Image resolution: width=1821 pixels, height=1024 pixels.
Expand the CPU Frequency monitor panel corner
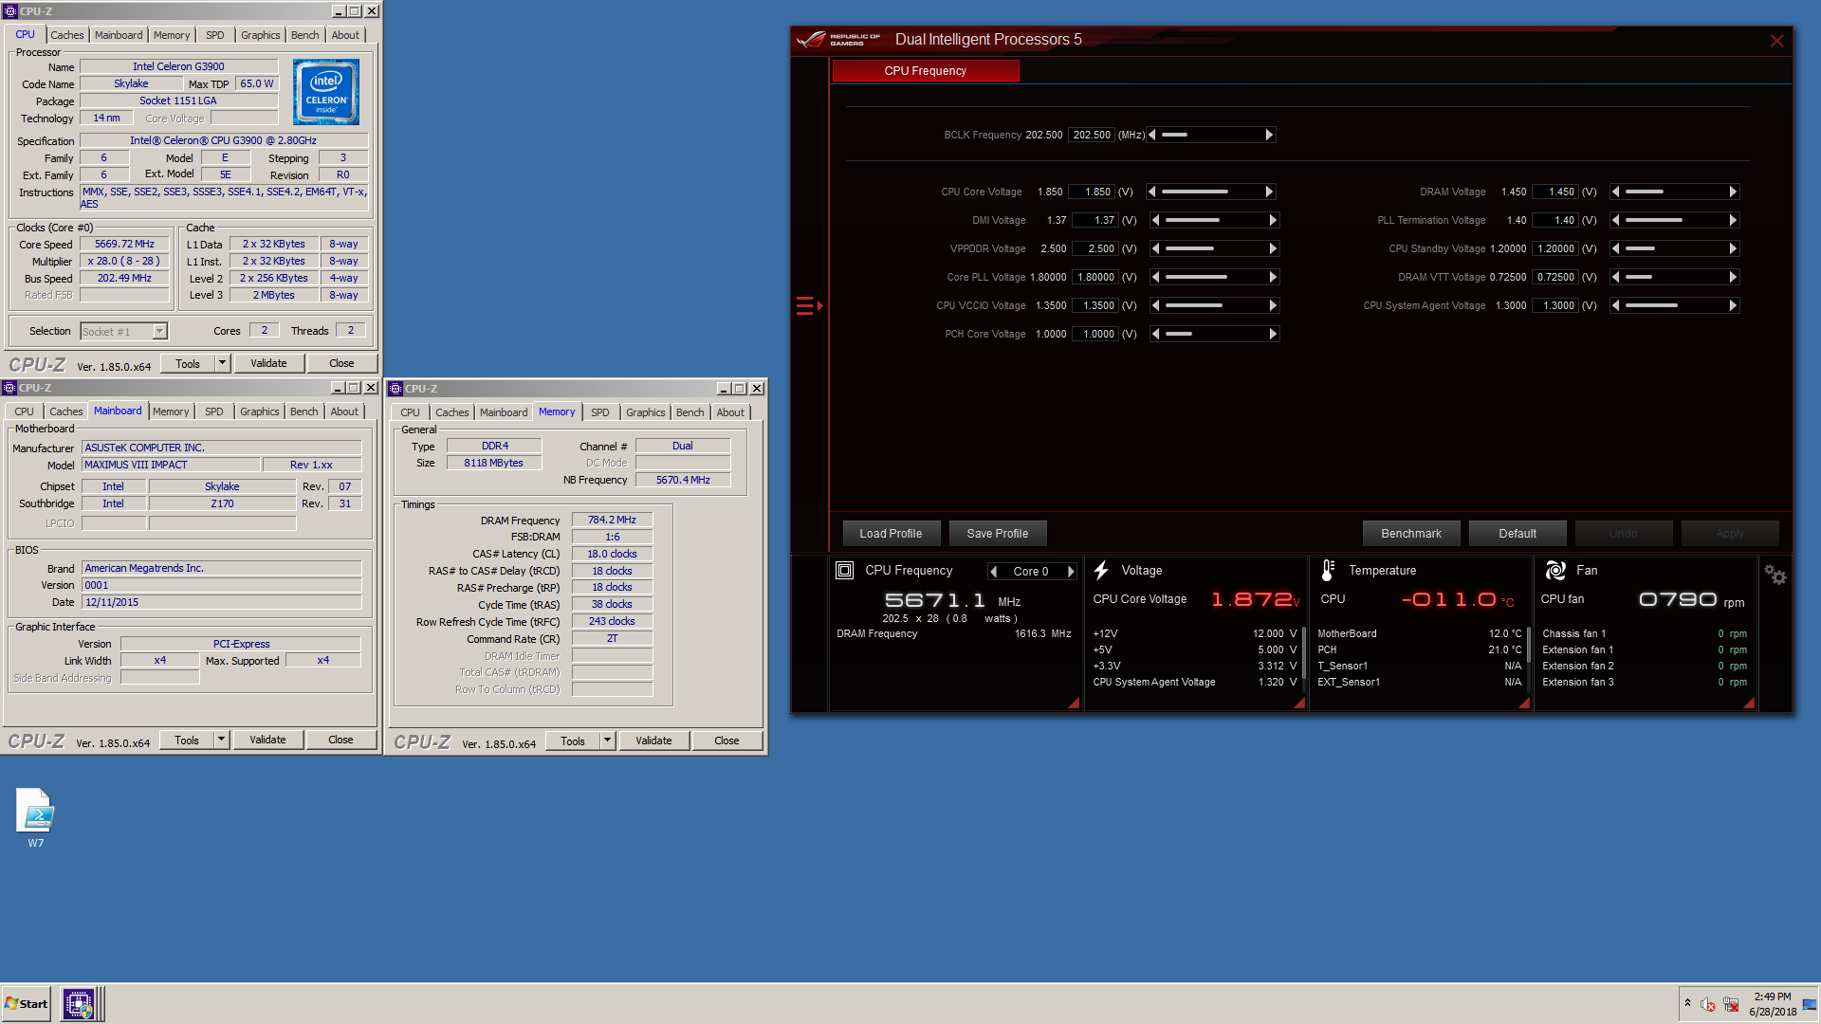(1074, 703)
